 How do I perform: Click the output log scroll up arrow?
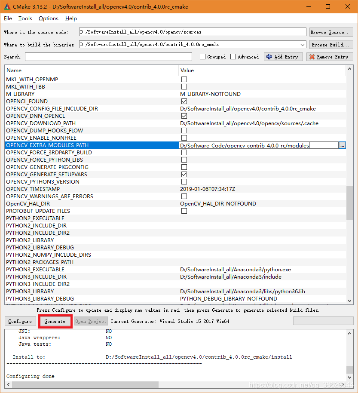[350, 333]
